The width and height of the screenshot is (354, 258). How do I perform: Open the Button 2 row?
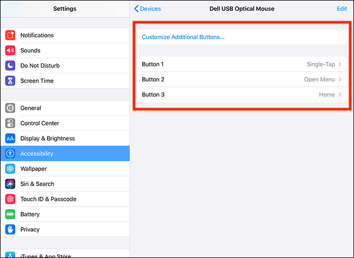coord(242,79)
